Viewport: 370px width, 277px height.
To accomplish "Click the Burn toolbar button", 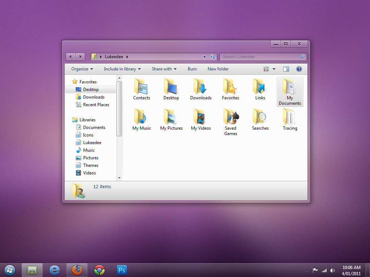I will coord(192,69).
